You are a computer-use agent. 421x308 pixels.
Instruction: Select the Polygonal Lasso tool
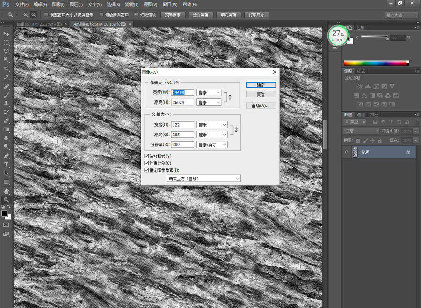[6, 51]
